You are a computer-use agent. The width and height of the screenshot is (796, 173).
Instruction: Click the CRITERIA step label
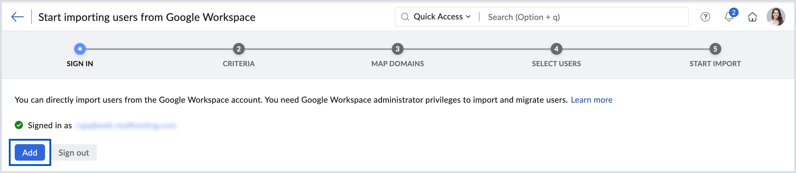[239, 64]
